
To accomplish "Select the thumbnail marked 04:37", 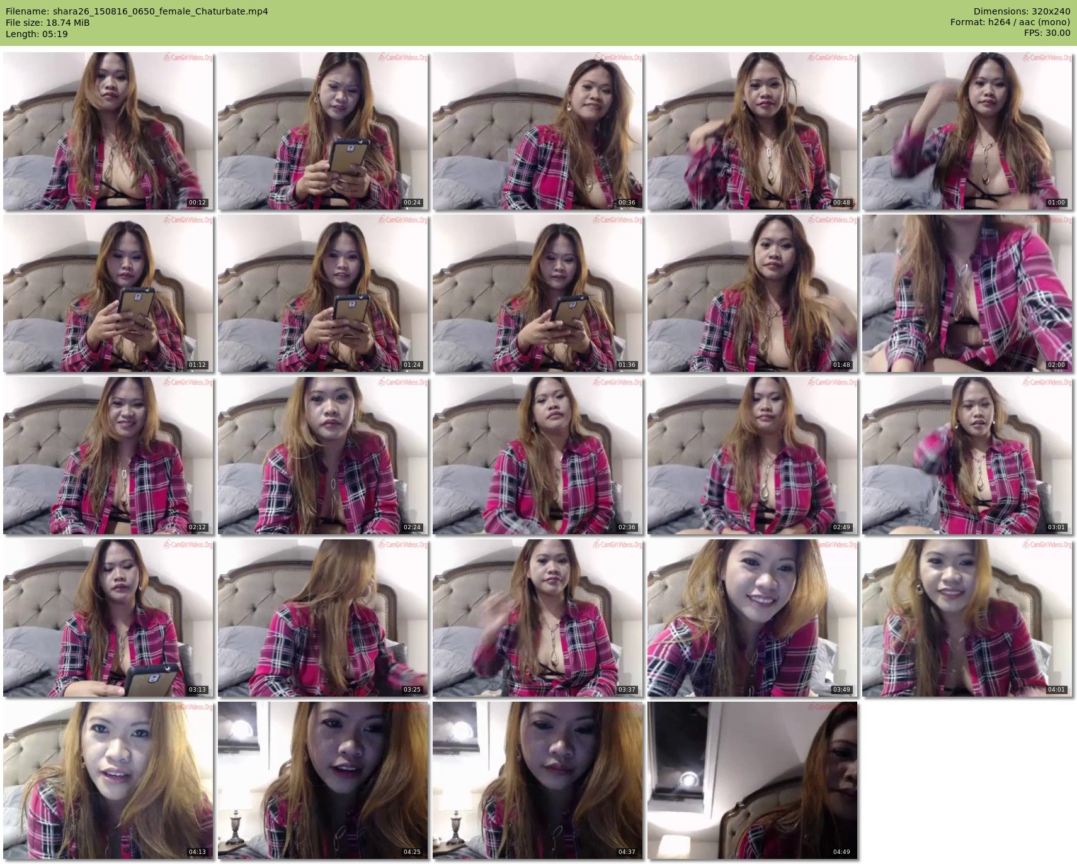I will click(x=538, y=780).
